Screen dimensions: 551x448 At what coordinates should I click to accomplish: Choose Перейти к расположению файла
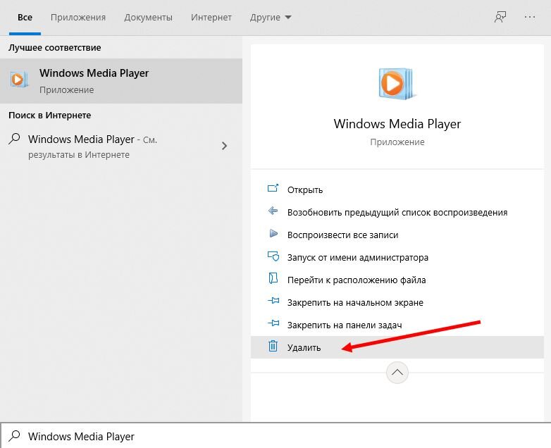pyautogui.click(x=397, y=280)
